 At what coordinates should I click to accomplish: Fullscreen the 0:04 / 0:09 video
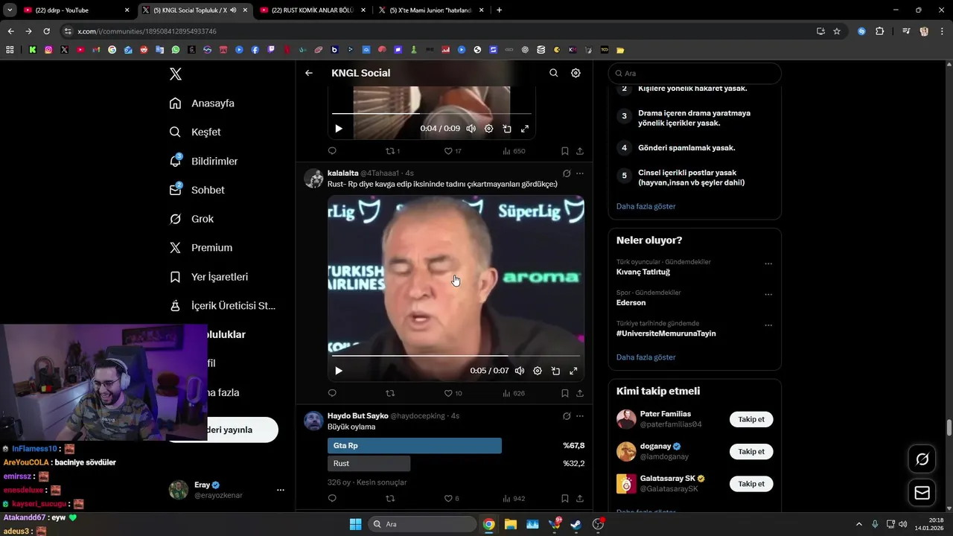click(x=524, y=128)
